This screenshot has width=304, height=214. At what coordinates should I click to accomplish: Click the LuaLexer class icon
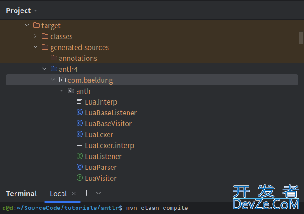[x=80, y=134]
